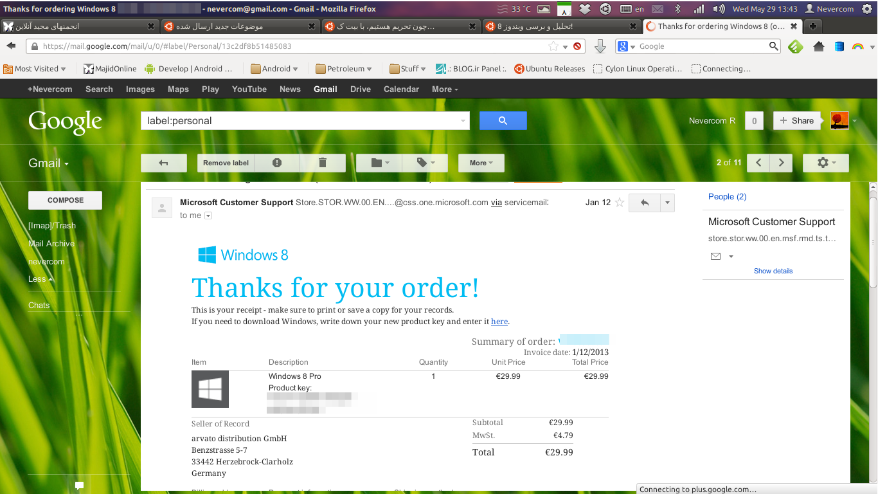Open the Chats section
This screenshot has width=878, height=494.
click(x=39, y=306)
